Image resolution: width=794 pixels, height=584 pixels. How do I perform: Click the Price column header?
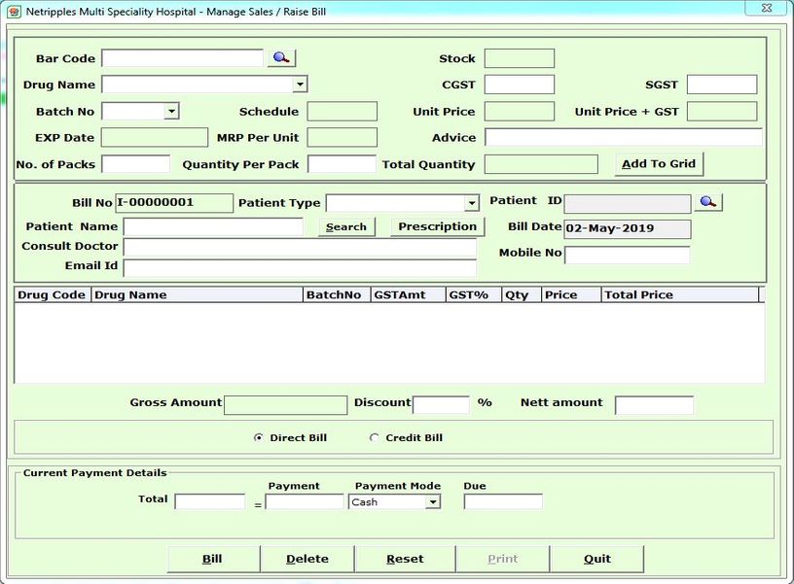point(571,294)
